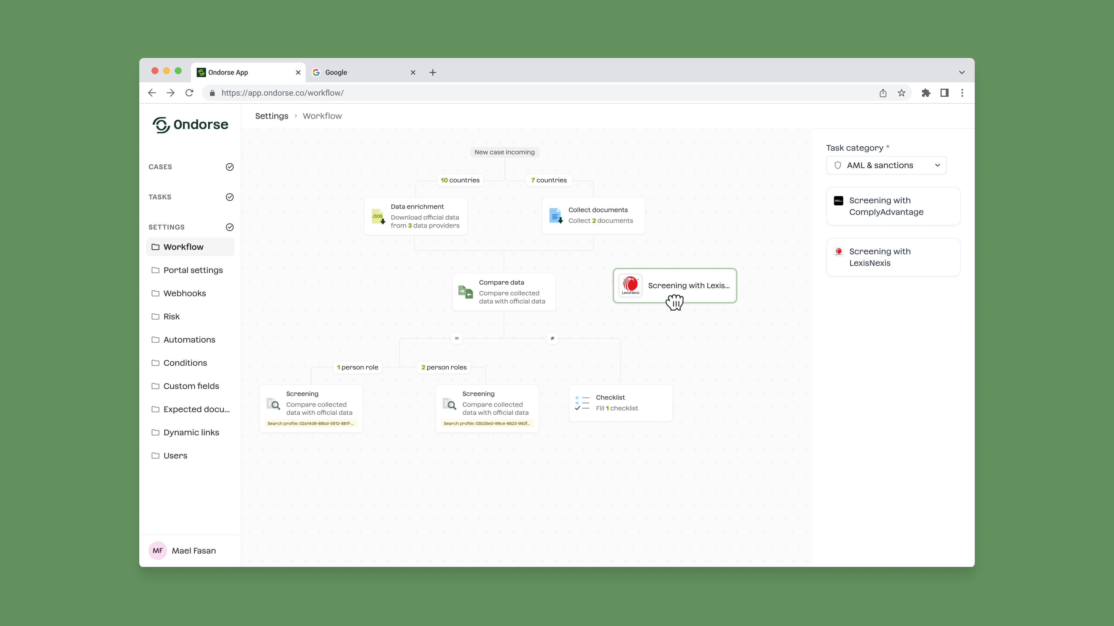Select the Compare data node

coord(504,292)
